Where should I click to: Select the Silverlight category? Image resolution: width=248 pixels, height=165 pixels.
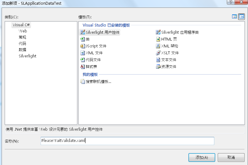27,56
